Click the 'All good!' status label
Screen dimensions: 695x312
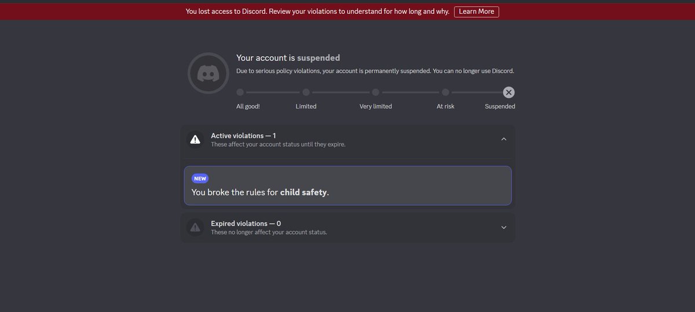pos(248,106)
